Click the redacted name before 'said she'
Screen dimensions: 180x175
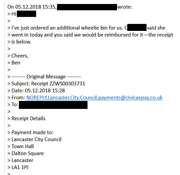[x=137, y=27]
